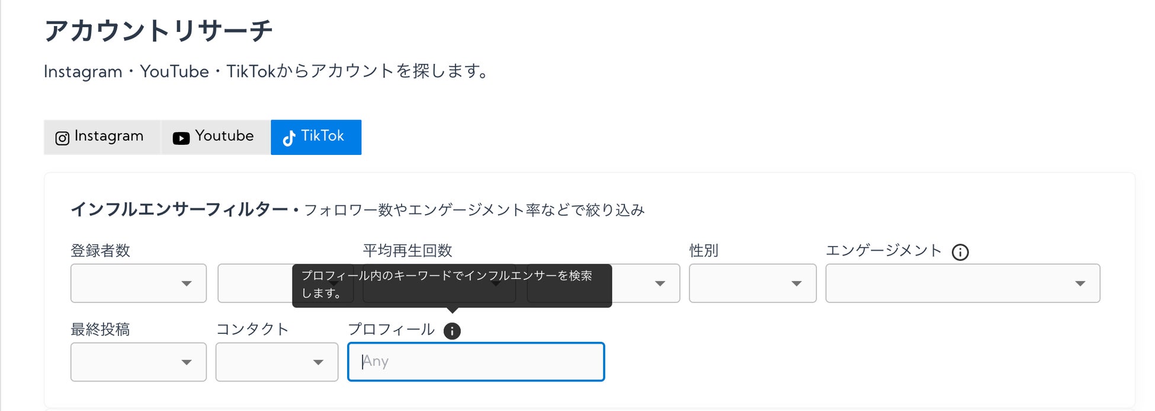Open the コンタクト dropdown
This screenshot has width=1155, height=411.
point(277,362)
